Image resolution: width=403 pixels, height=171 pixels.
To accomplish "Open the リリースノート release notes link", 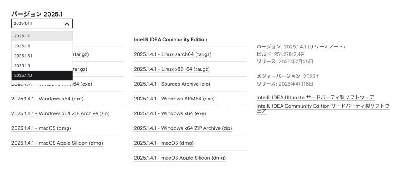I will point(326,47).
